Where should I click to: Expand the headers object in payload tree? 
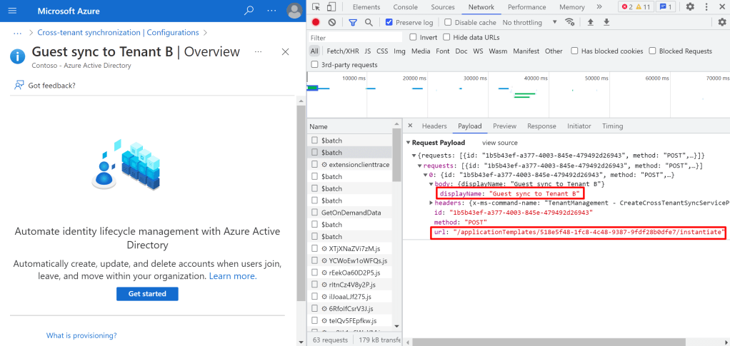coord(431,203)
